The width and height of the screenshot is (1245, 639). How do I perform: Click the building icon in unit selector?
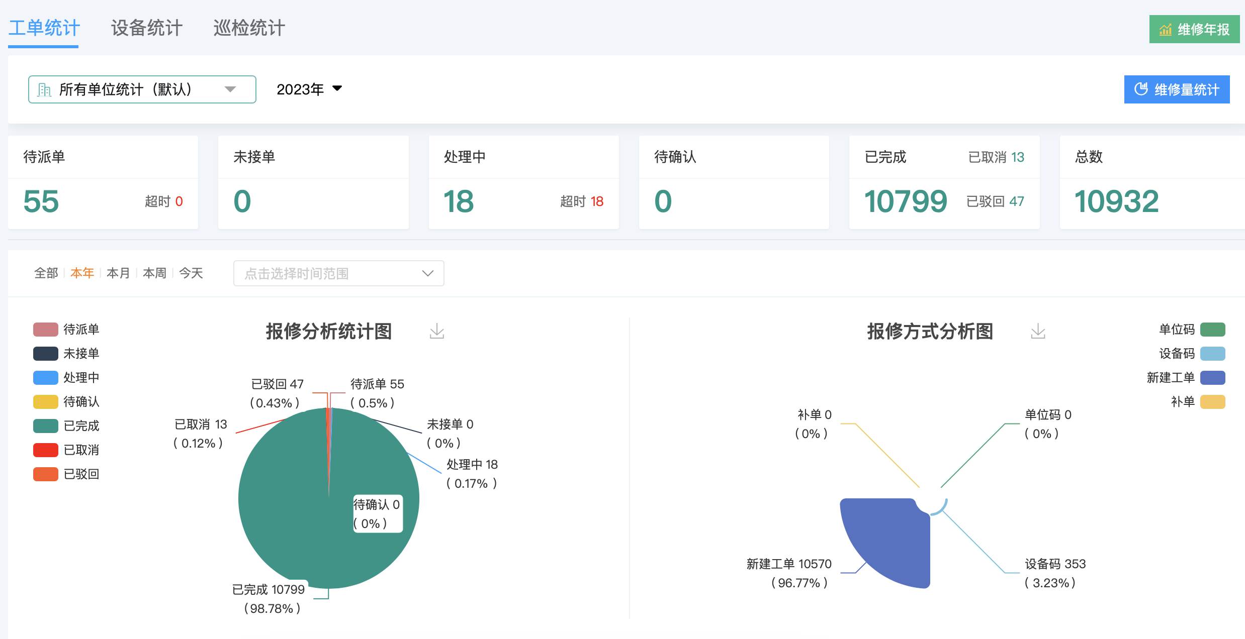point(44,89)
